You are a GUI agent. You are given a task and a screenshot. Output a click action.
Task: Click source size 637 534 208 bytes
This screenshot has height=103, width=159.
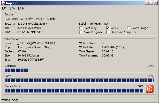click(29, 28)
